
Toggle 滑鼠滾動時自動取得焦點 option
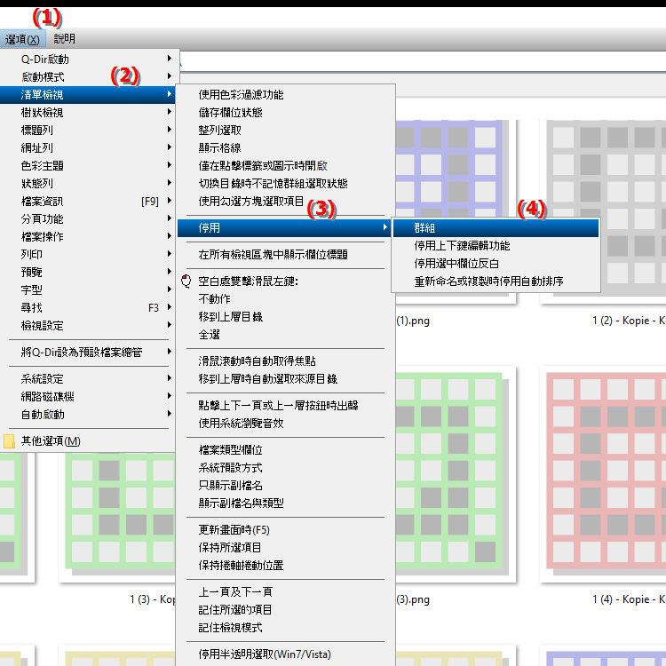(285, 361)
